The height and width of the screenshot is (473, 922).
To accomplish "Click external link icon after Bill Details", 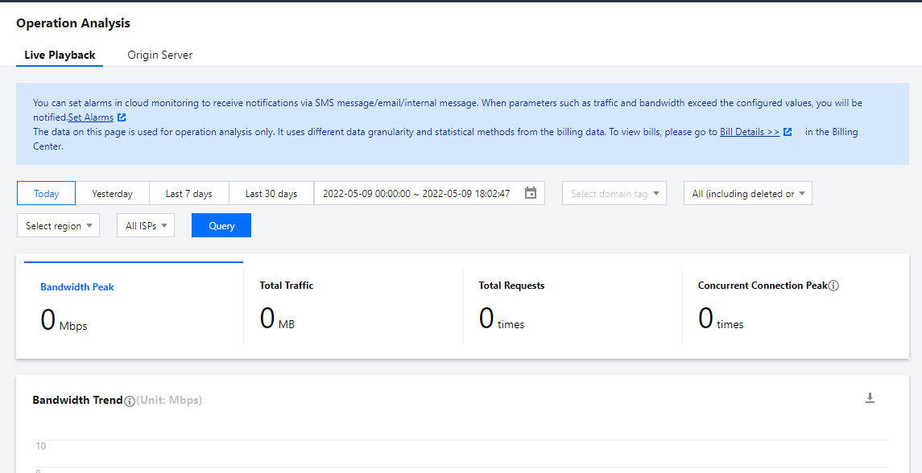I will coord(788,132).
